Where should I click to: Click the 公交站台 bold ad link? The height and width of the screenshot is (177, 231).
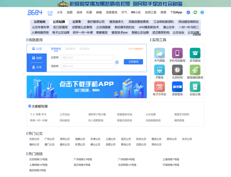pos(40,22)
